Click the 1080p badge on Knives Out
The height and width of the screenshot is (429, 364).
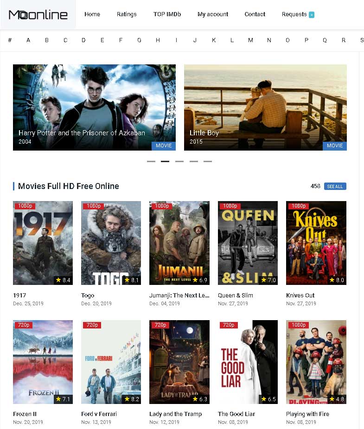(x=299, y=206)
